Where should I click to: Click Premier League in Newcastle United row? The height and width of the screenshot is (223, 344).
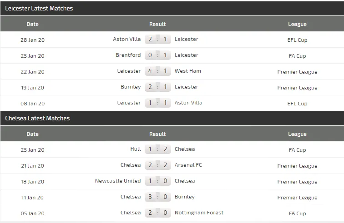(x=298, y=182)
